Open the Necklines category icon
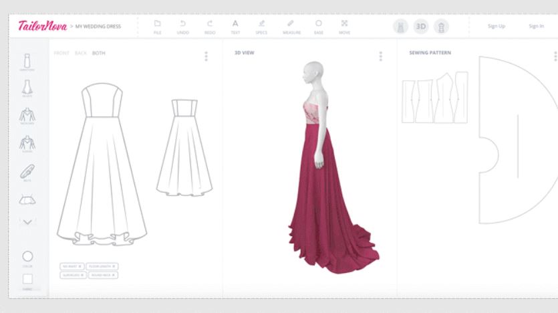 tap(27, 116)
